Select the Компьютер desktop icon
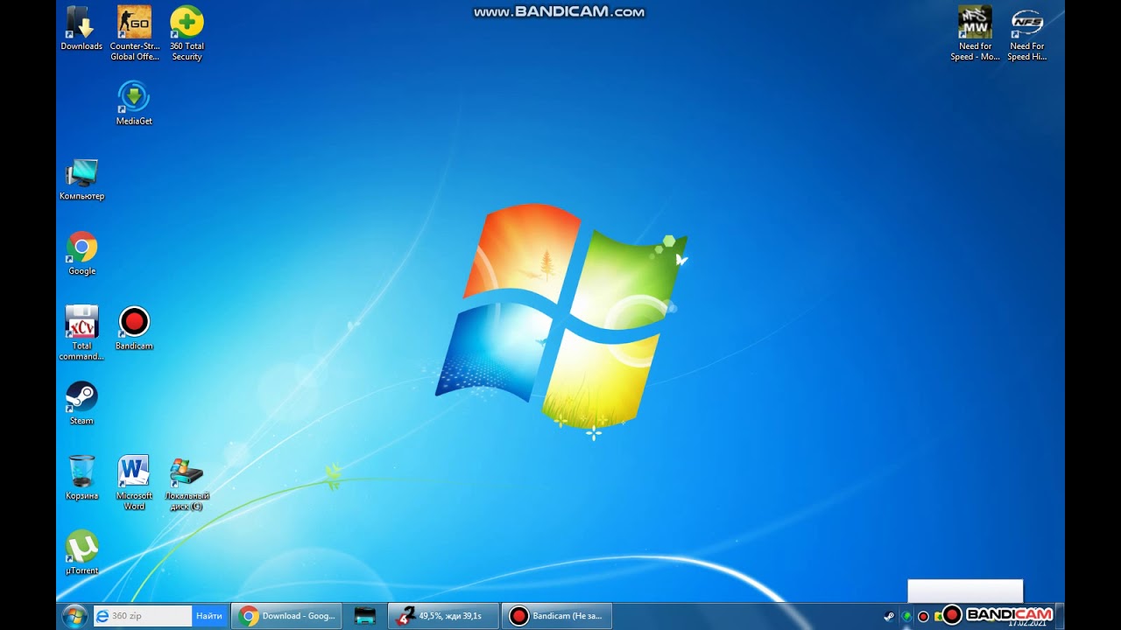This screenshot has height=630, width=1121. click(x=81, y=178)
